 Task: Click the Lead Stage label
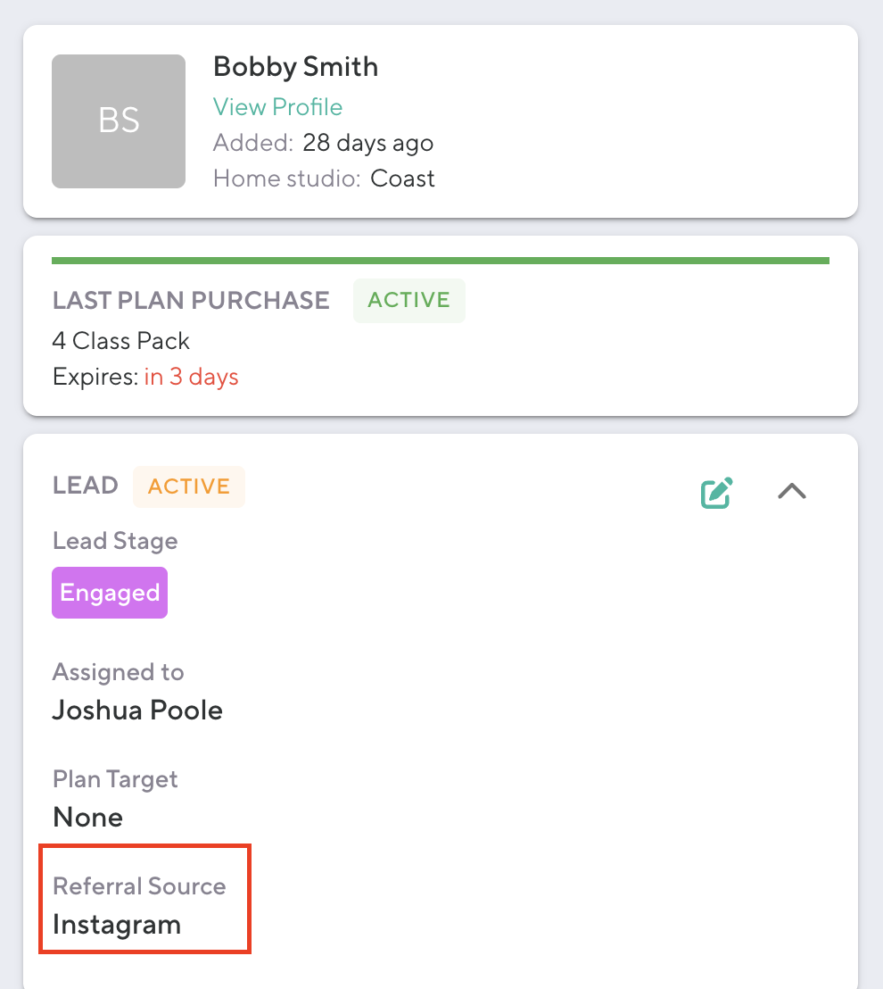point(115,541)
